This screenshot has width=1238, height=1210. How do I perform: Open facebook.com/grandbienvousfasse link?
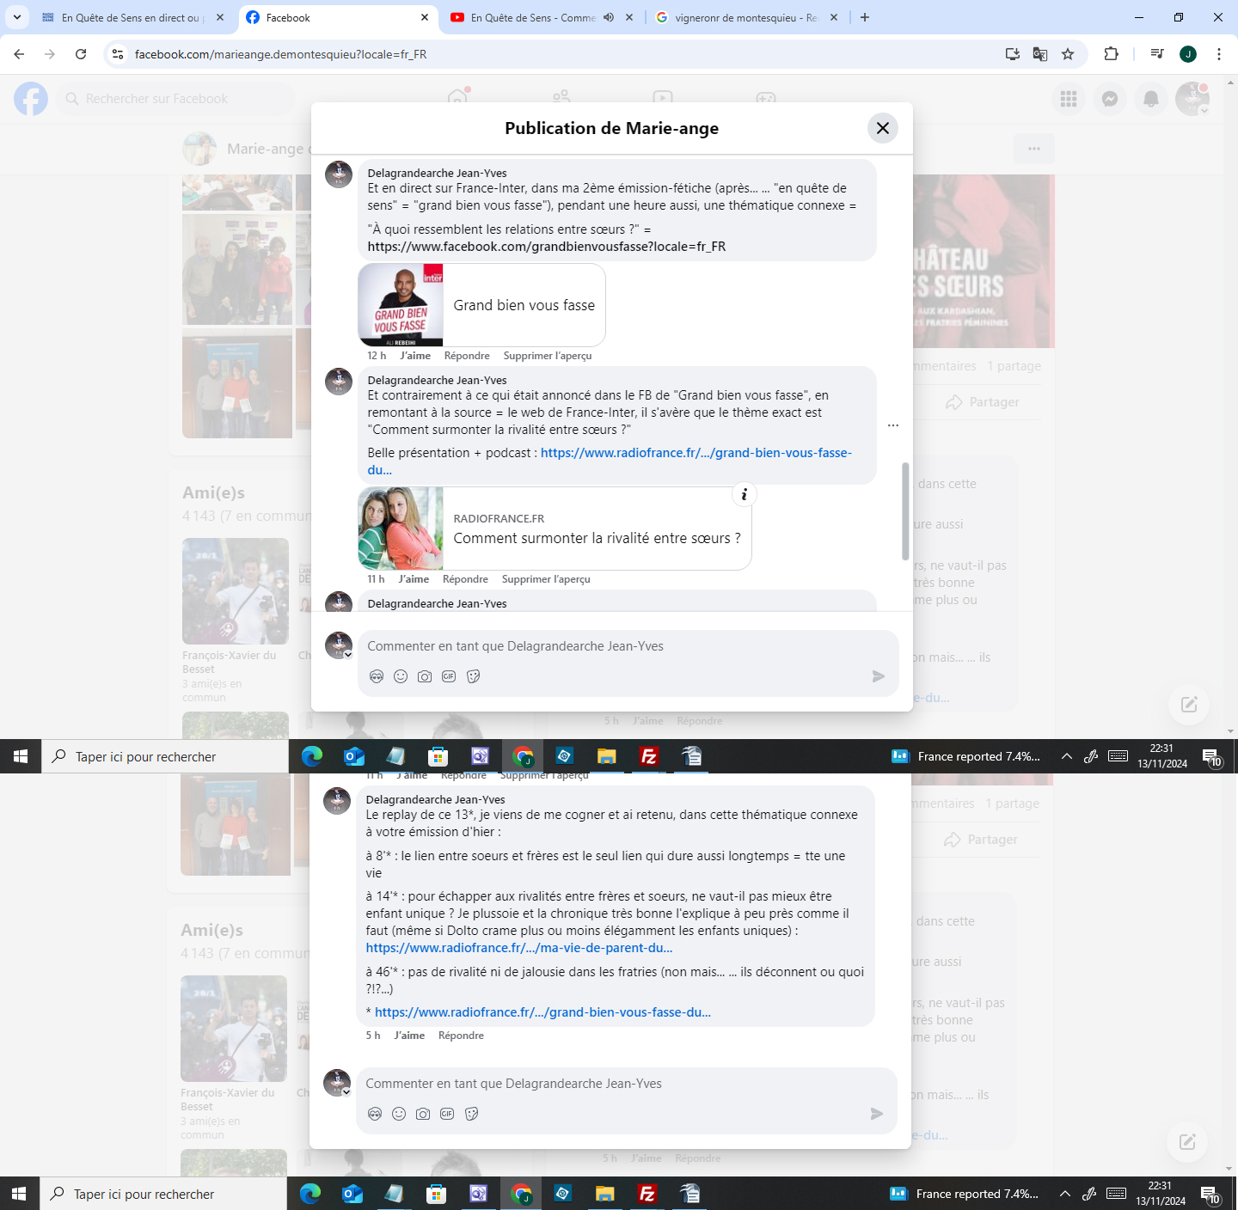tap(547, 247)
